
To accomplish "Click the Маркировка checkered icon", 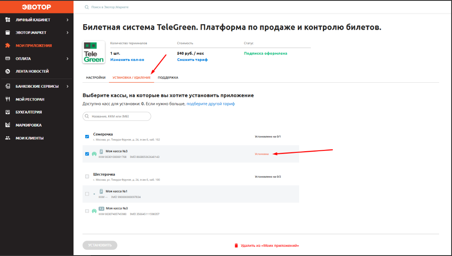I will click(x=8, y=125).
